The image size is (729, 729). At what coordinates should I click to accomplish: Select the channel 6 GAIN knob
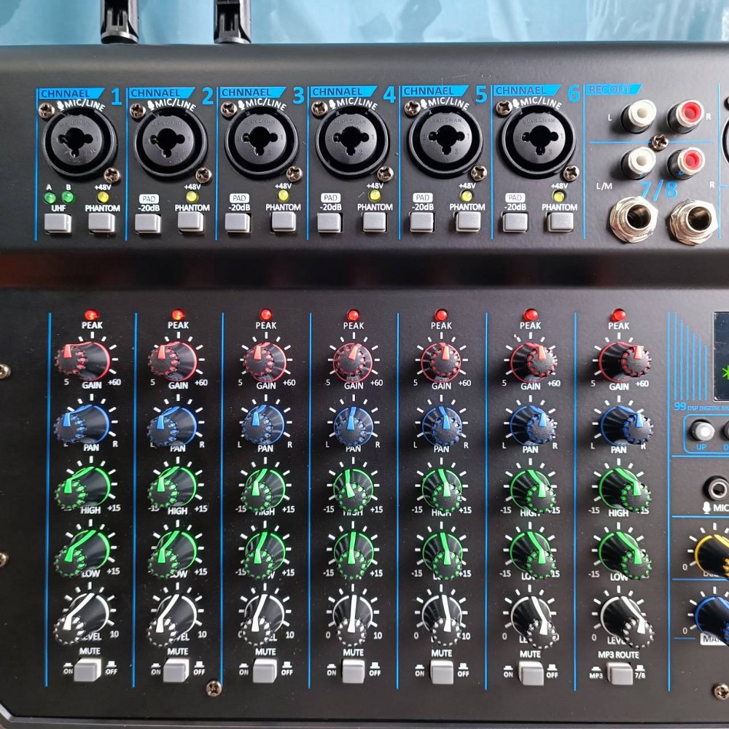(529, 359)
